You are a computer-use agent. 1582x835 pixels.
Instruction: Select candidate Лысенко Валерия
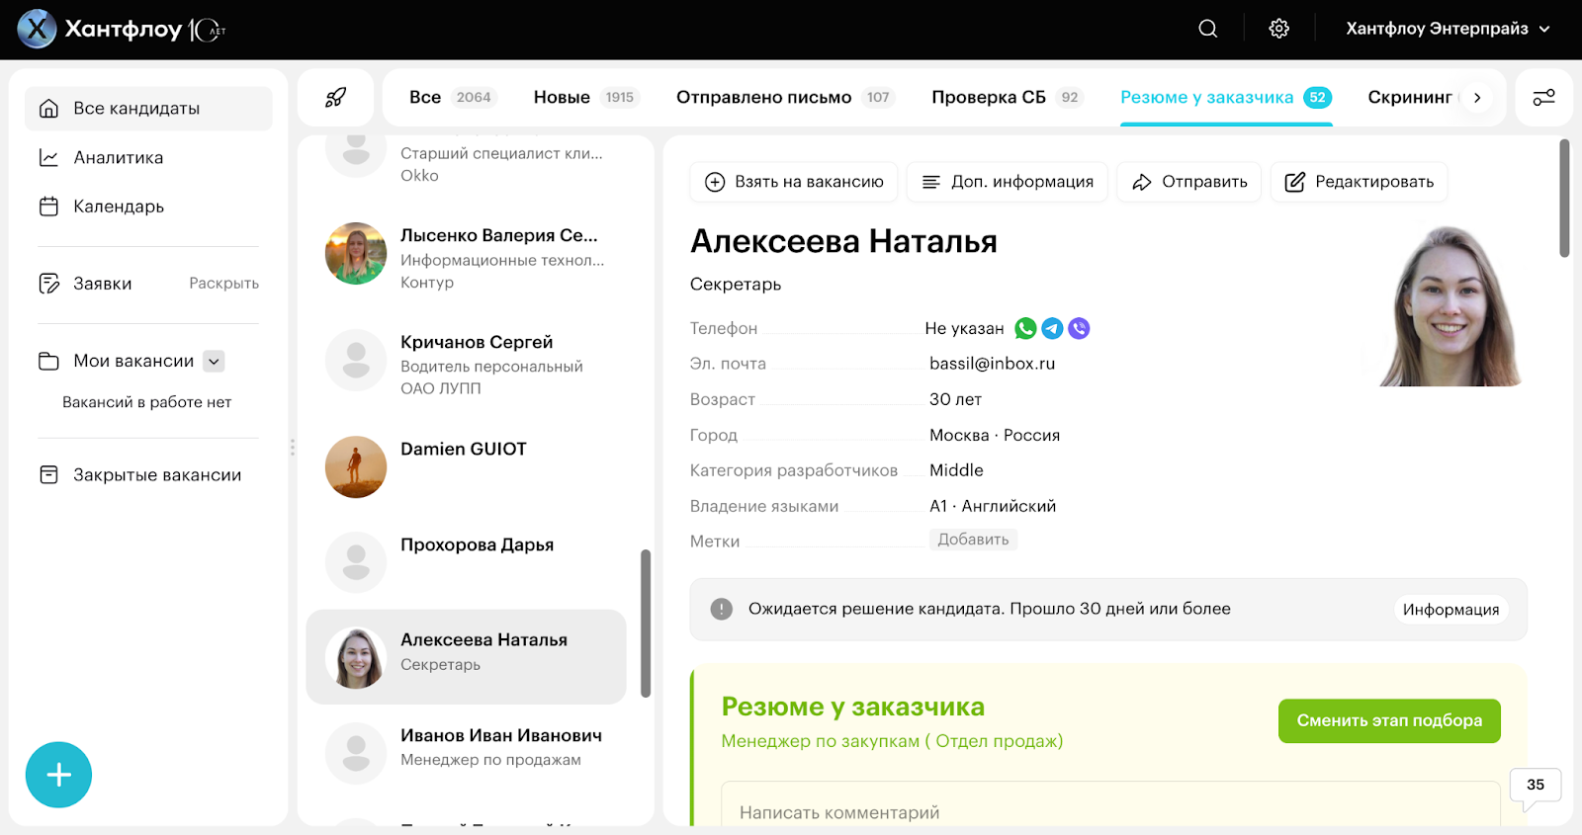click(467, 258)
